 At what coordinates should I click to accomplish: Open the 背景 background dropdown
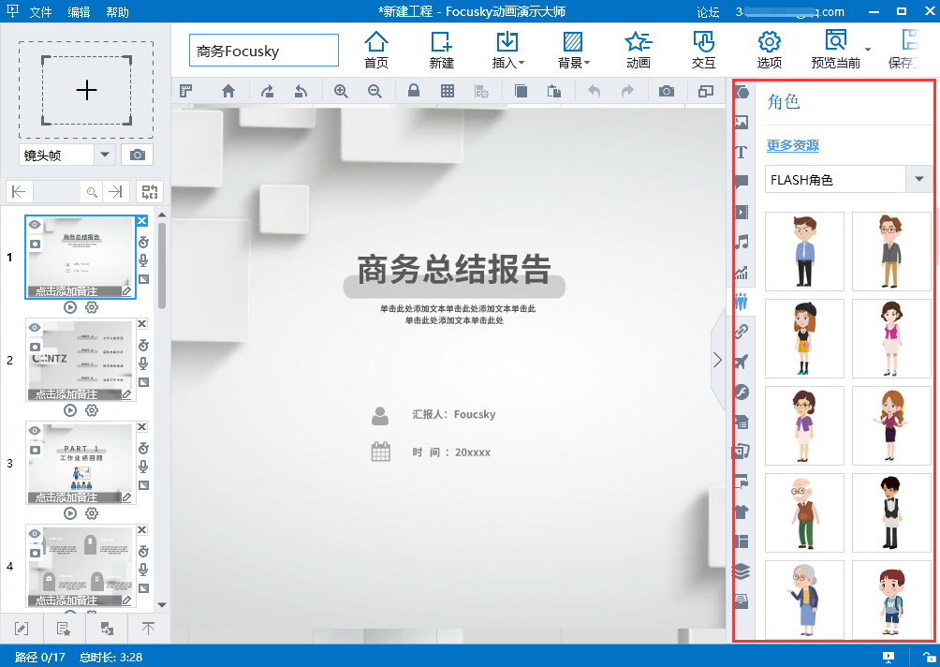[x=572, y=49]
